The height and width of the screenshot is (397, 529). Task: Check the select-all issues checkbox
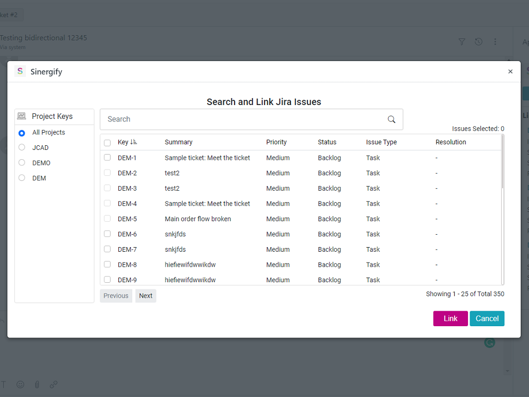point(107,143)
